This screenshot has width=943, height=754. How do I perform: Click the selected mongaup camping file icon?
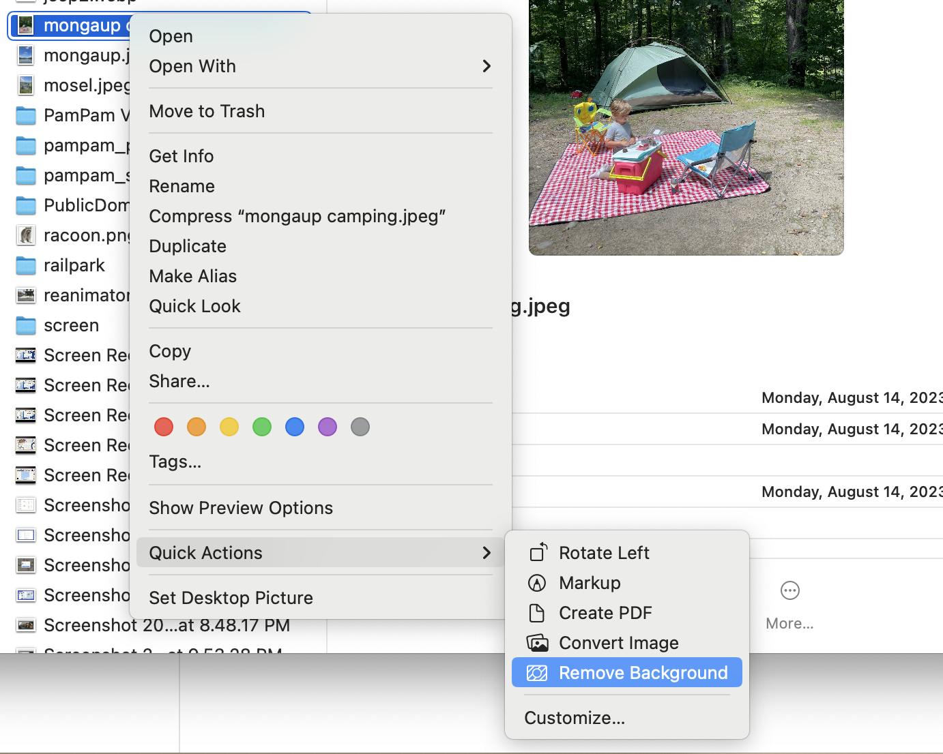point(25,25)
